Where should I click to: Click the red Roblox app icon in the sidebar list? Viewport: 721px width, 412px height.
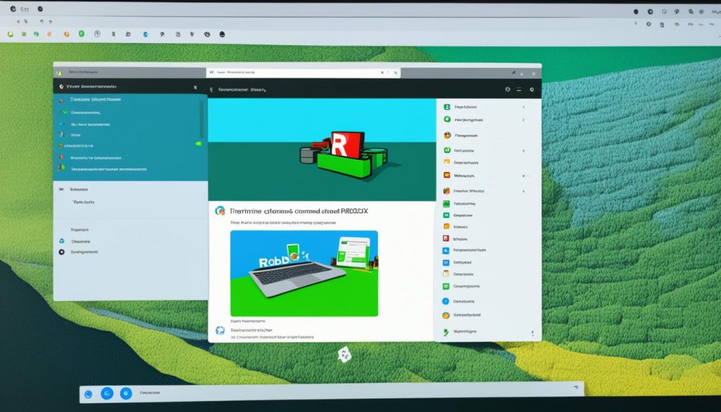(x=445, y=237)
